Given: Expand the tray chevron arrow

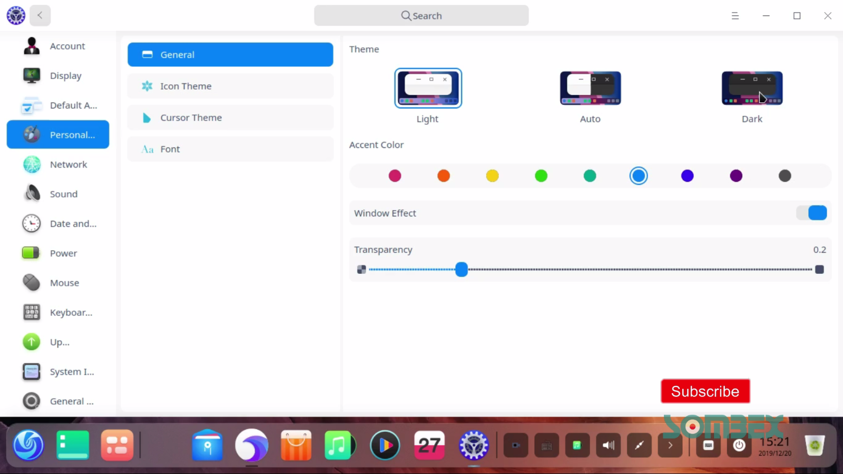Looking at the screenshot, I should (670, 445).
